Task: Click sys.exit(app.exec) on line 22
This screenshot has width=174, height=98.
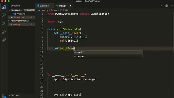Action: click(67, 94)
